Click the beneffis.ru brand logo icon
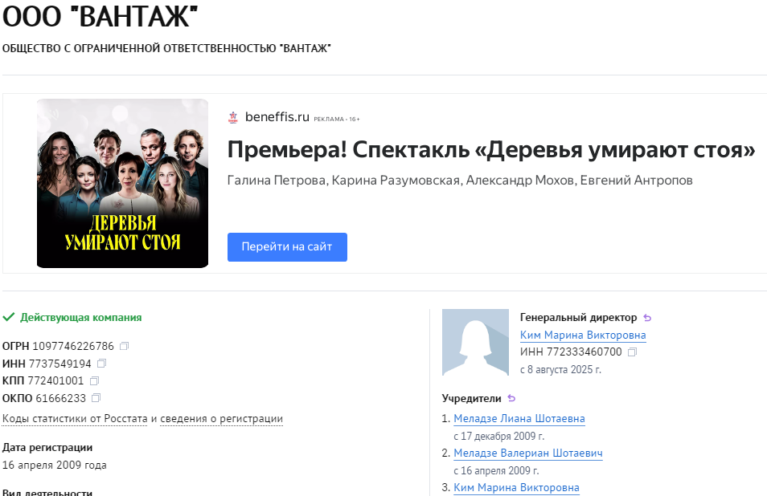Viewport: 767px width, 496px height. pyautogui.click(x=233, y=116)
